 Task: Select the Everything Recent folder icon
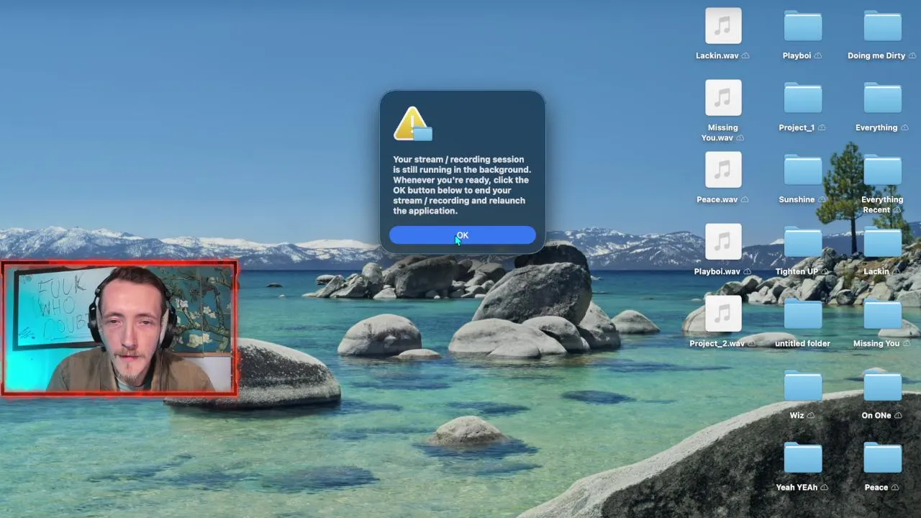click(882, 170)
